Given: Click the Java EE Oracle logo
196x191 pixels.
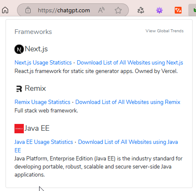Looking at the screenshot, I should 19,129.
